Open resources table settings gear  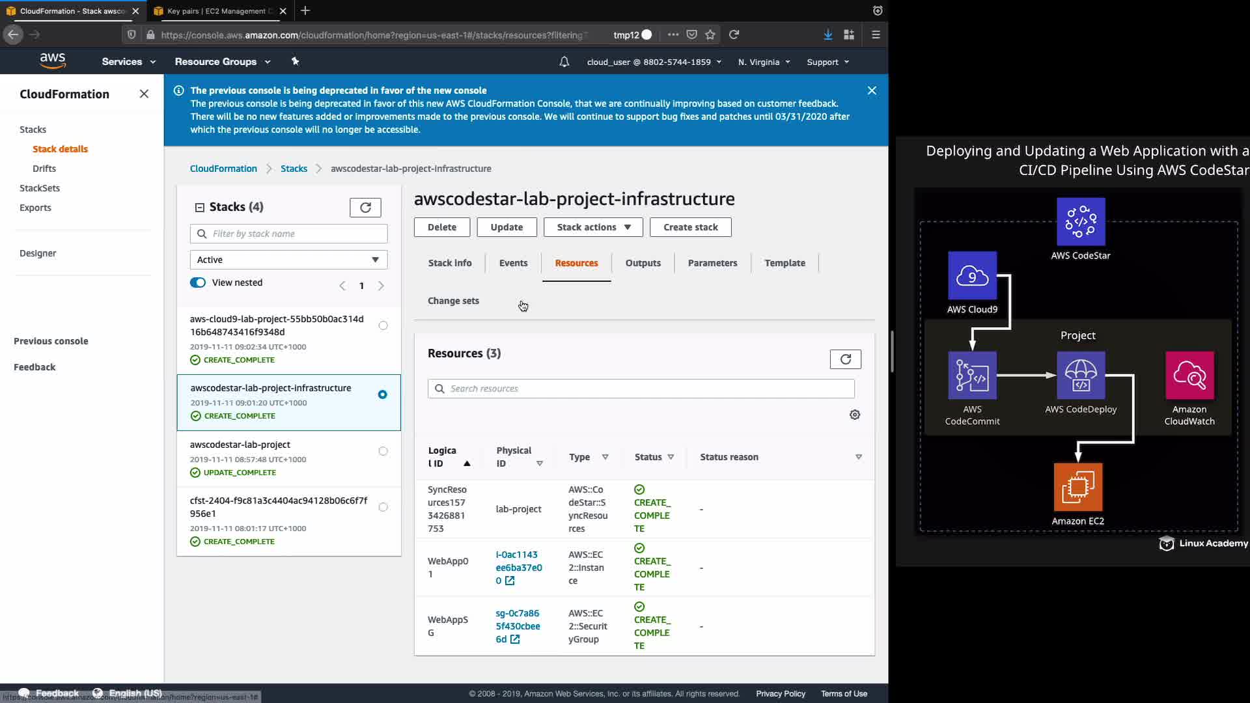855,415
